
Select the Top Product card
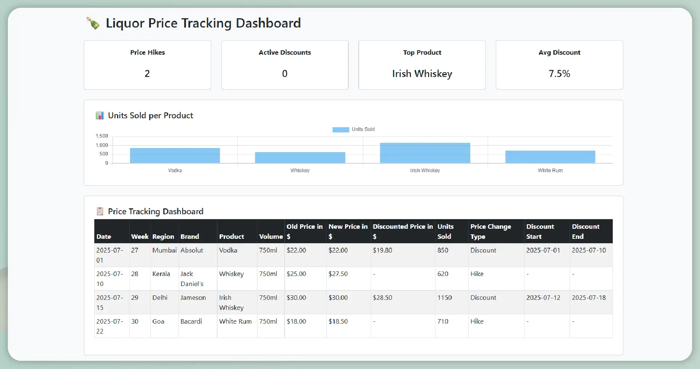click(x=422, y=65)
